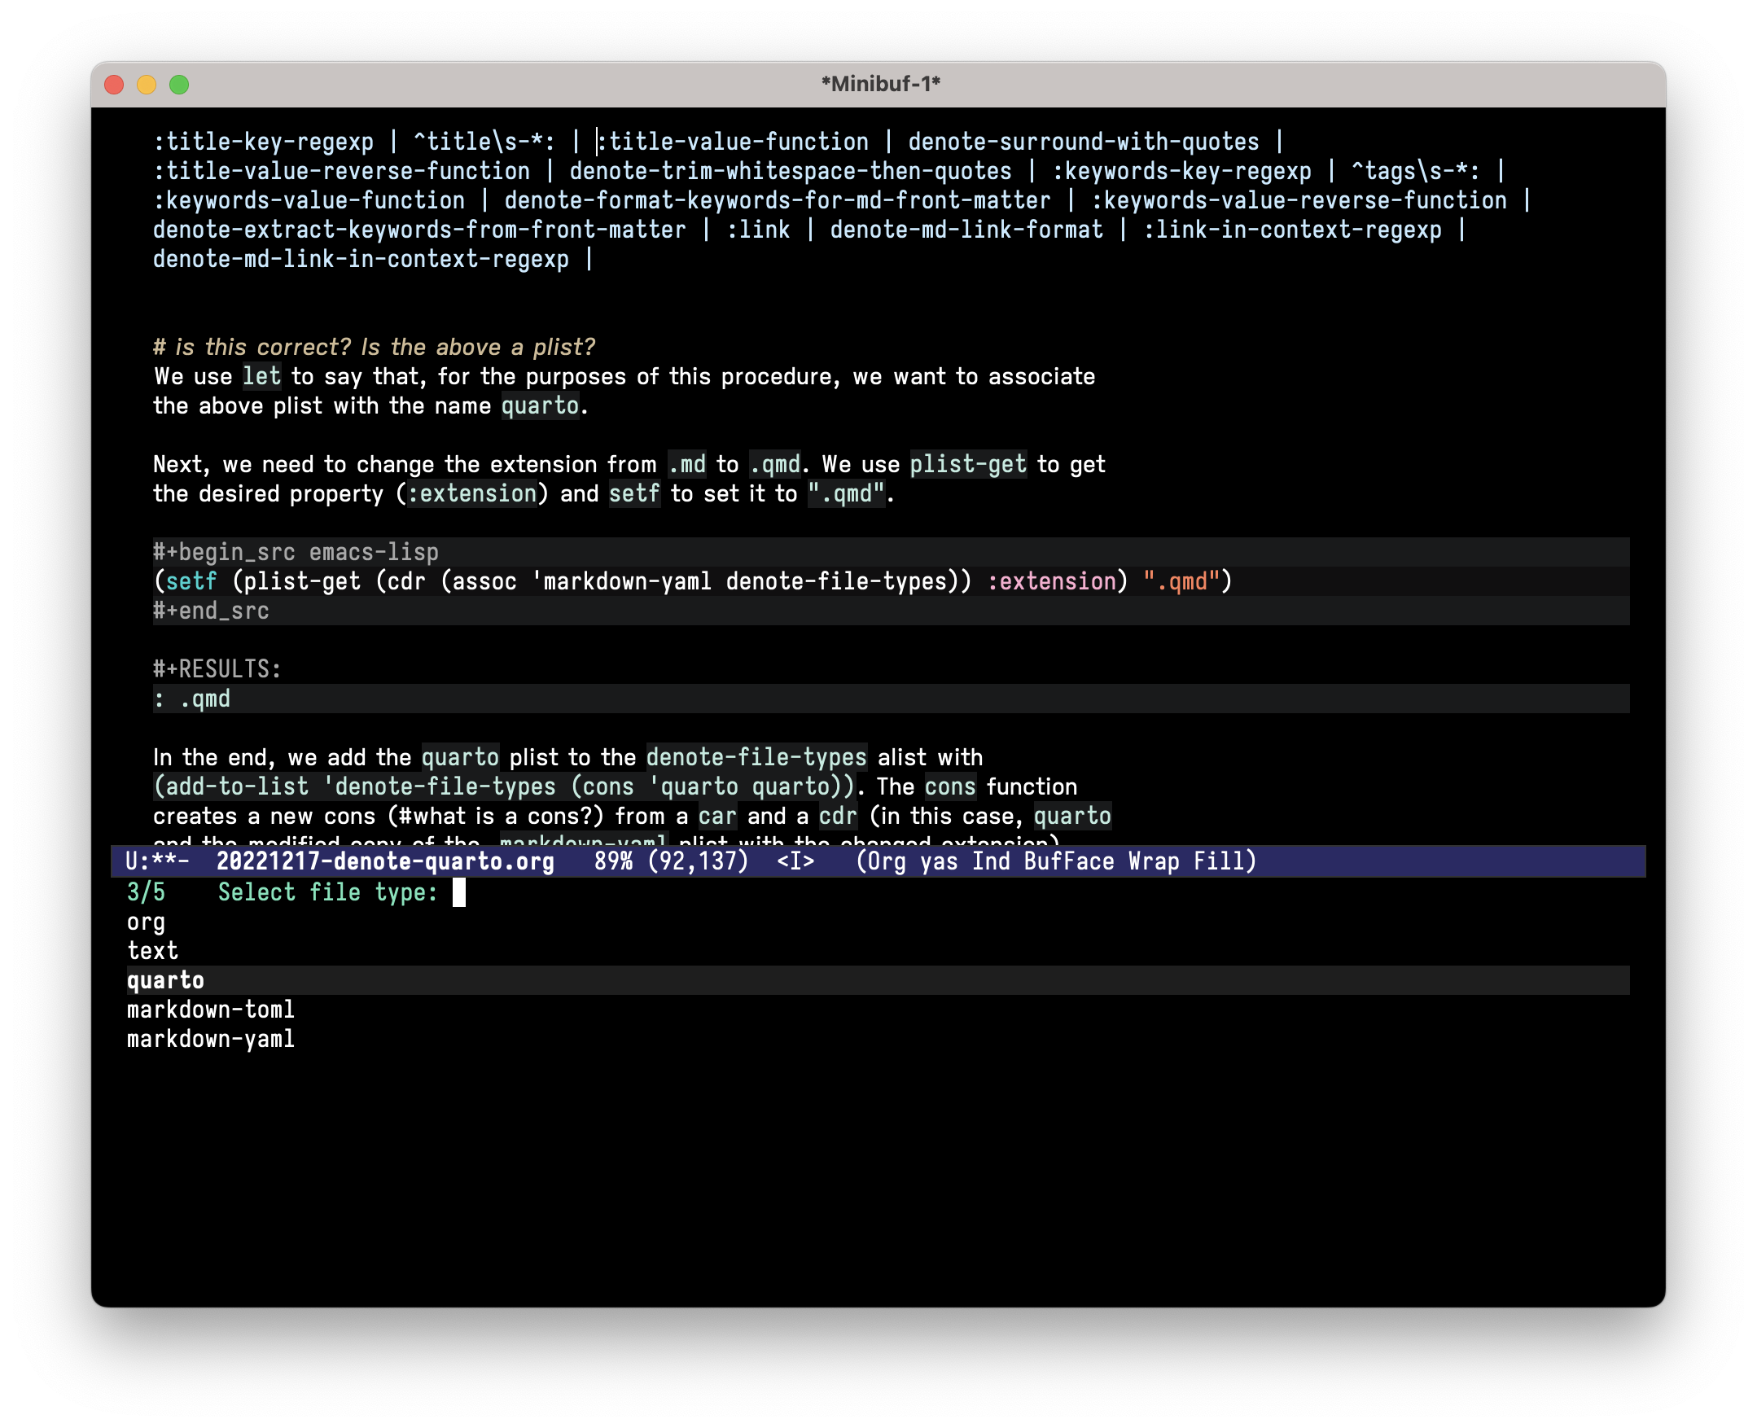Click inline code 'cdr' in last paragraph
Screen dimensions: 1757x1428
click(x=838, y=817)
